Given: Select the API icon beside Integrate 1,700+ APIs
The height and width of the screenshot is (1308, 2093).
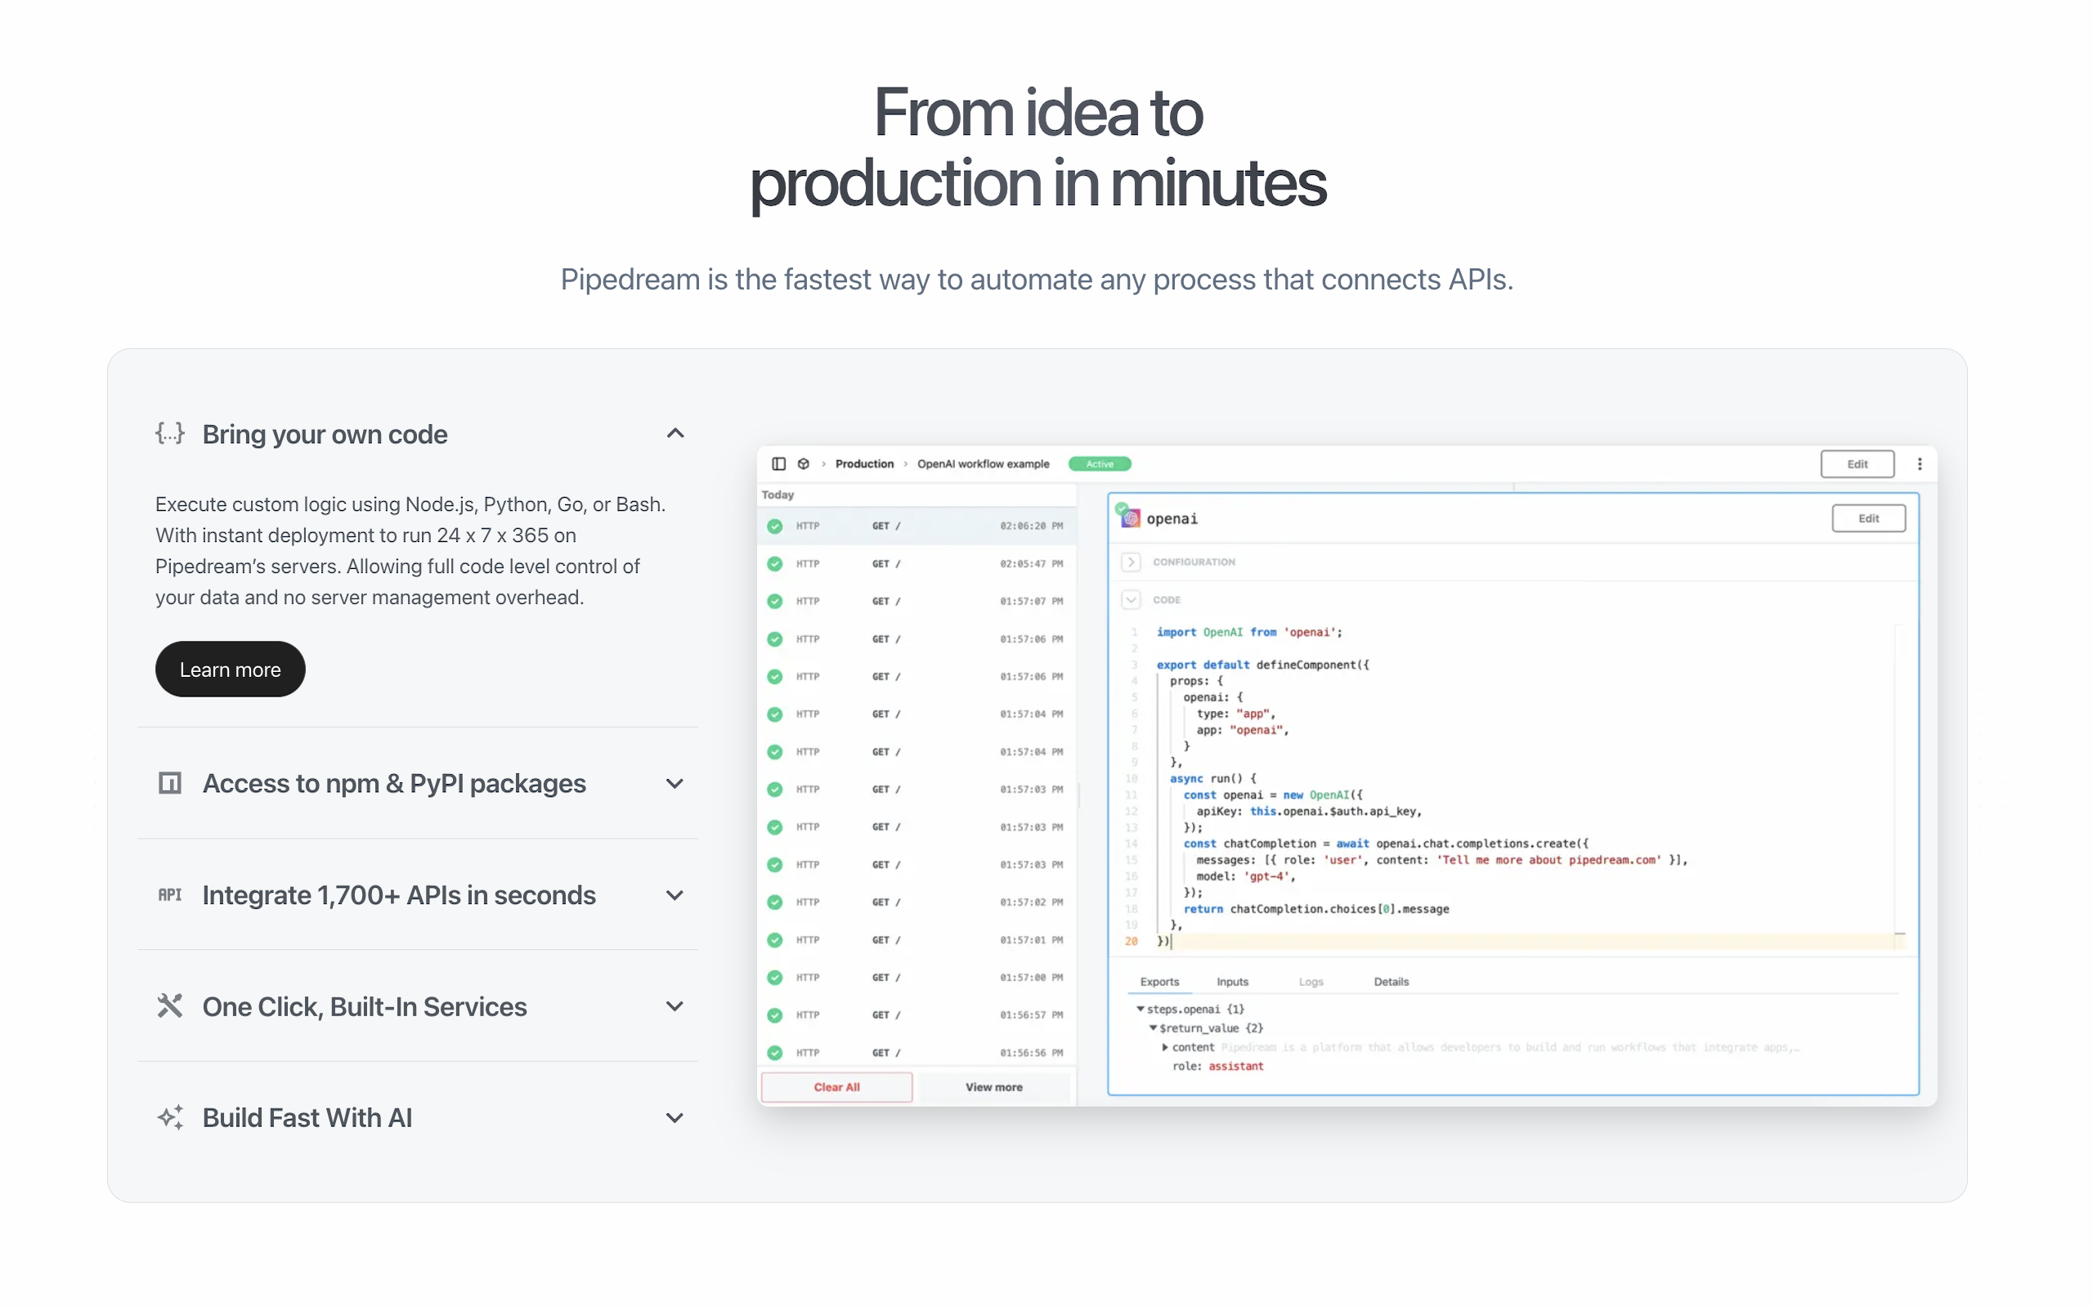Looking at the screenshot, I should click(169, 895).
